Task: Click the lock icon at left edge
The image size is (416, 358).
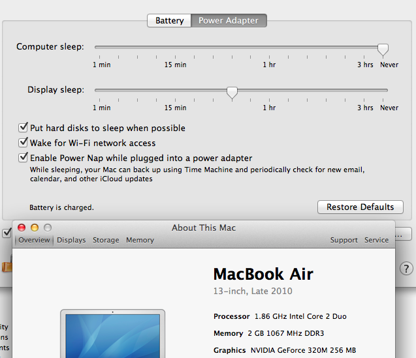Action: coord(7,267)
